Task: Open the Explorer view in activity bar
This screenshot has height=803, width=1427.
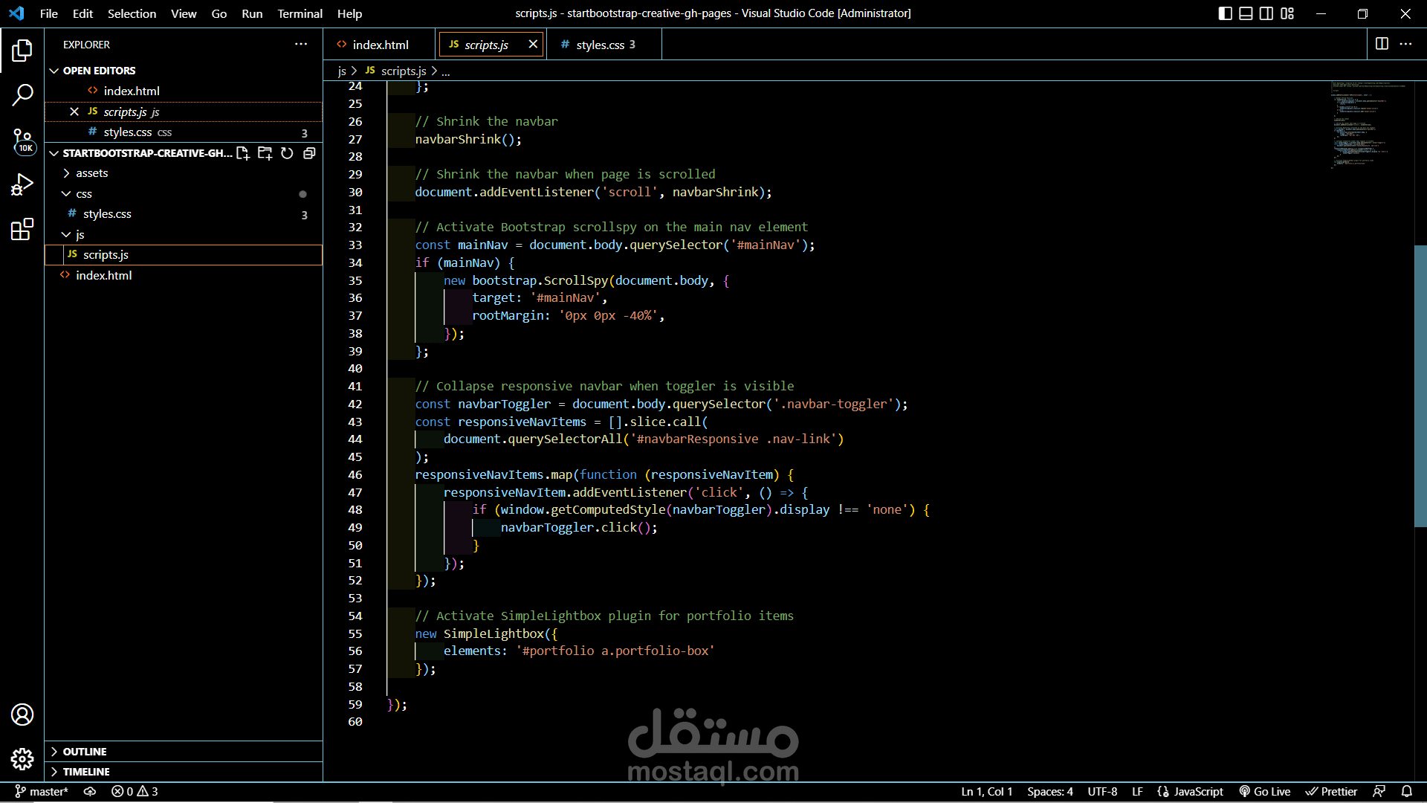Action: click(x=22, y=51)
